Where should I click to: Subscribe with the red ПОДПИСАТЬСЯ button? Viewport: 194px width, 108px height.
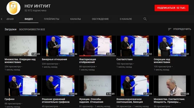(171, 8)
